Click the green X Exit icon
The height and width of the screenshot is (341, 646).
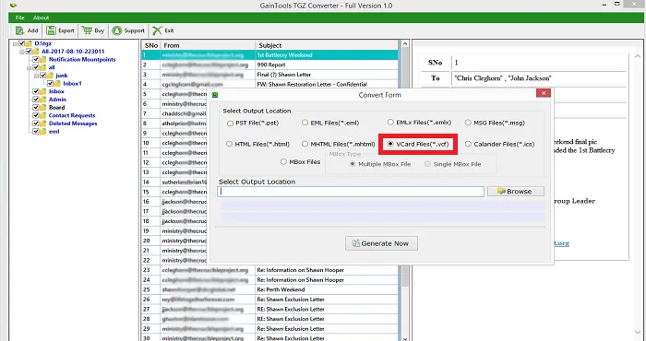point(157,30)
